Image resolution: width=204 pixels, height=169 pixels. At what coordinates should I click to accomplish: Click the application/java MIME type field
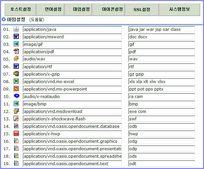click(72, 29)
